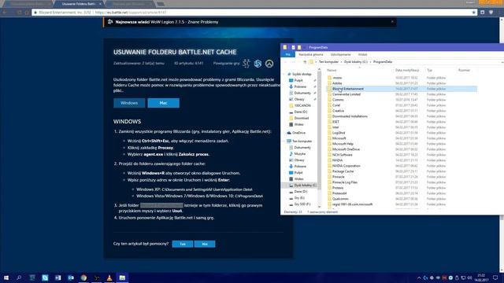Click navigation pane scrollbar down arrow
The height and width of the screenshot is (283, 504).
pyautogui.click(x=319, y=207)
